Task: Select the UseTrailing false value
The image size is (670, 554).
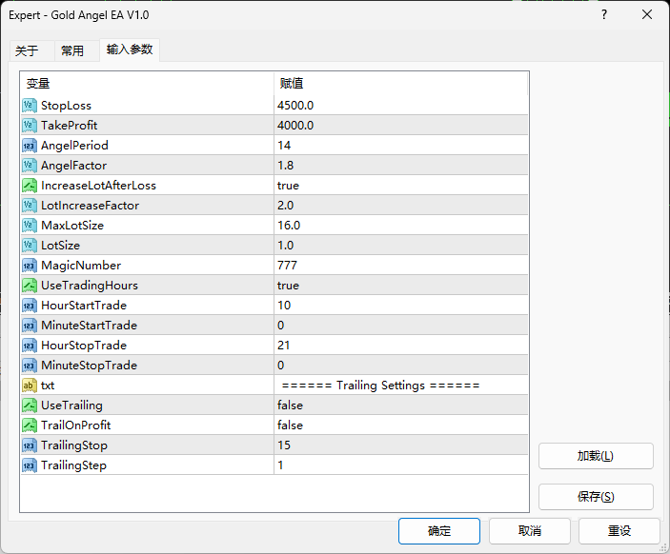Action: click(290, 406)
